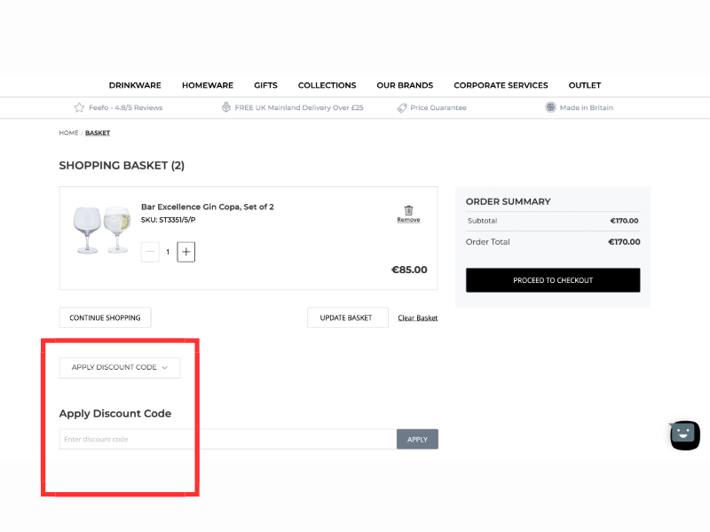Decrease quantity with the minus button

[x=150, y=252]
